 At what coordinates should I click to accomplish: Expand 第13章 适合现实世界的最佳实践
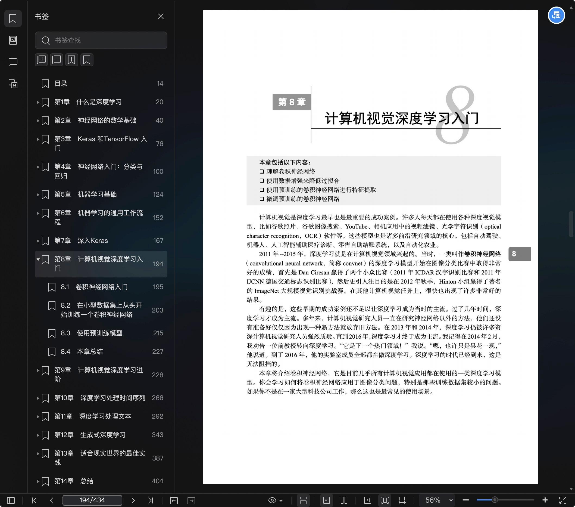tap(38, 453)
